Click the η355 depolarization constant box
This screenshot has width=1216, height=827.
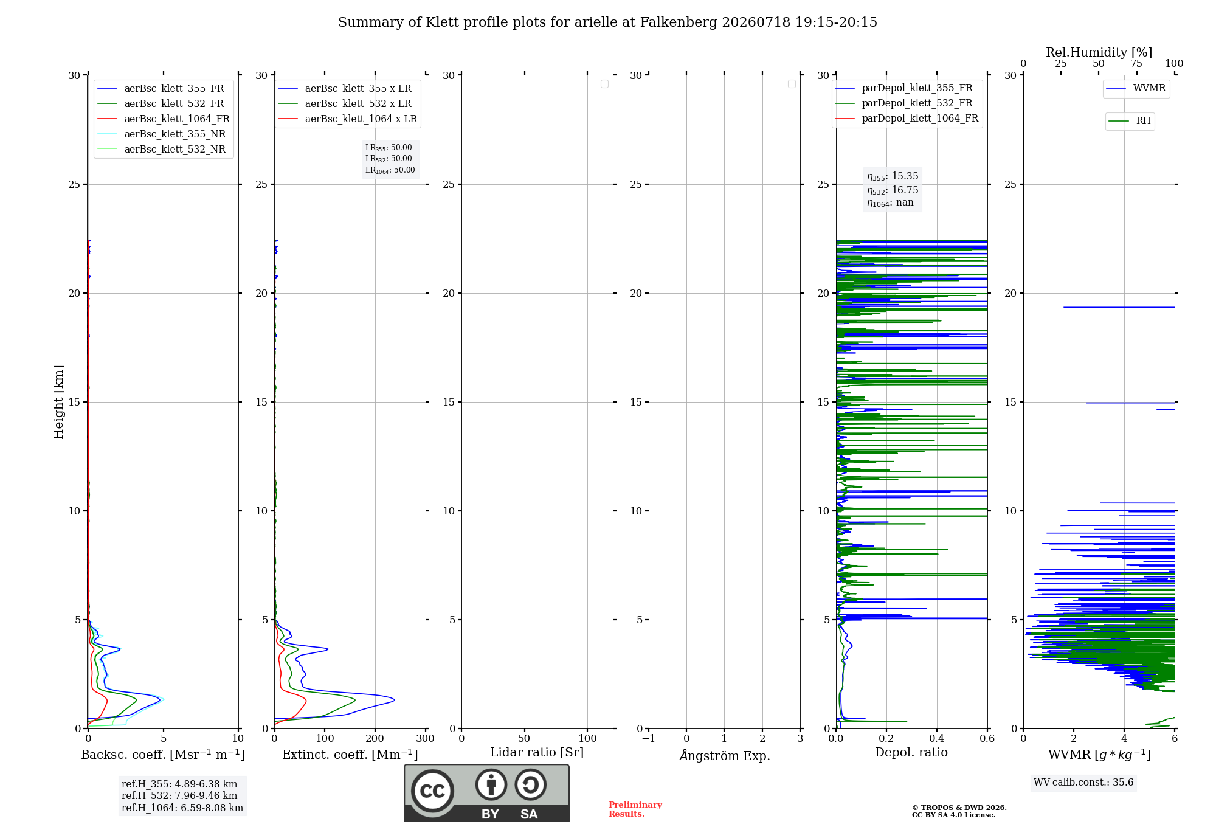click(893, 189)
